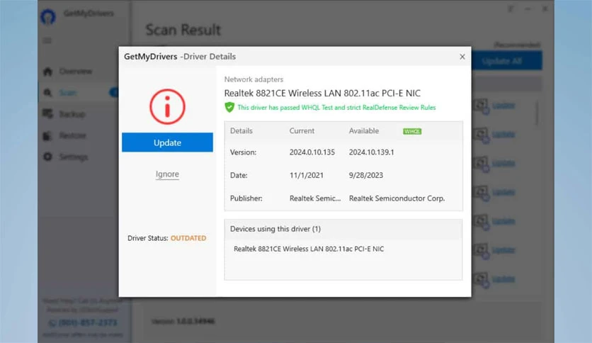Click the GetMyDrivers logo icon
592x343 pixels.
coord(48,17)
